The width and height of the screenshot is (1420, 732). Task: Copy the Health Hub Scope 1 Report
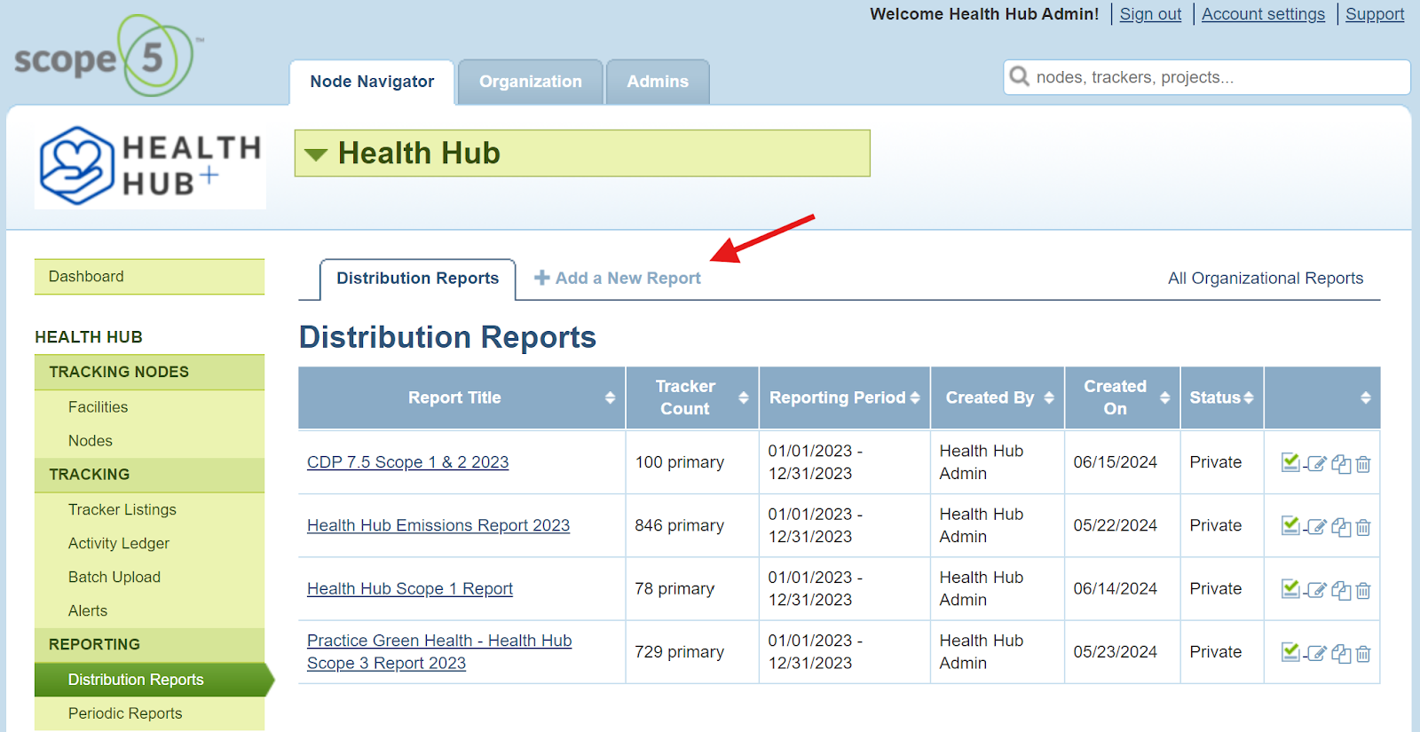tap(1341, 590)
